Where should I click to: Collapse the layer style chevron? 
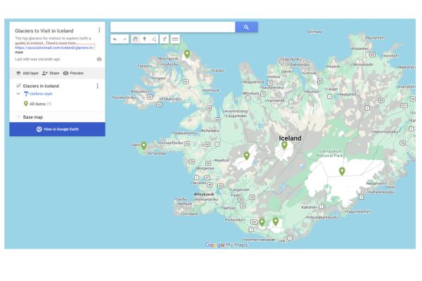18,94
